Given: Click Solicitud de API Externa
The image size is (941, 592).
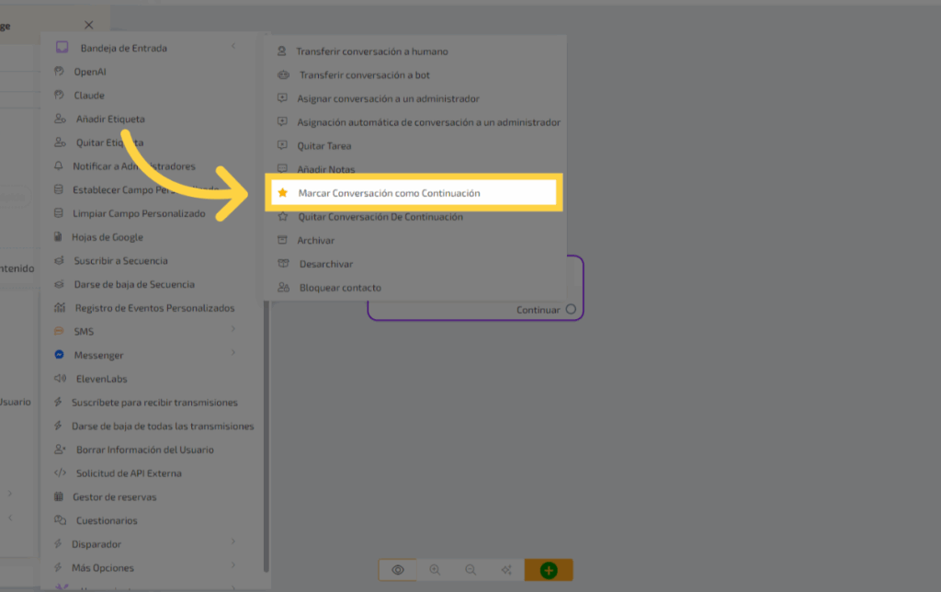Looking at the screenshot, I should (128, 473).
